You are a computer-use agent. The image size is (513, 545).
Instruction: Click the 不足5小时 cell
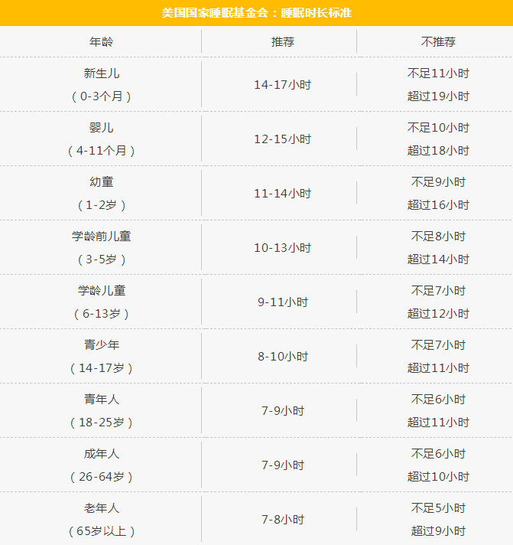[438, 508]
